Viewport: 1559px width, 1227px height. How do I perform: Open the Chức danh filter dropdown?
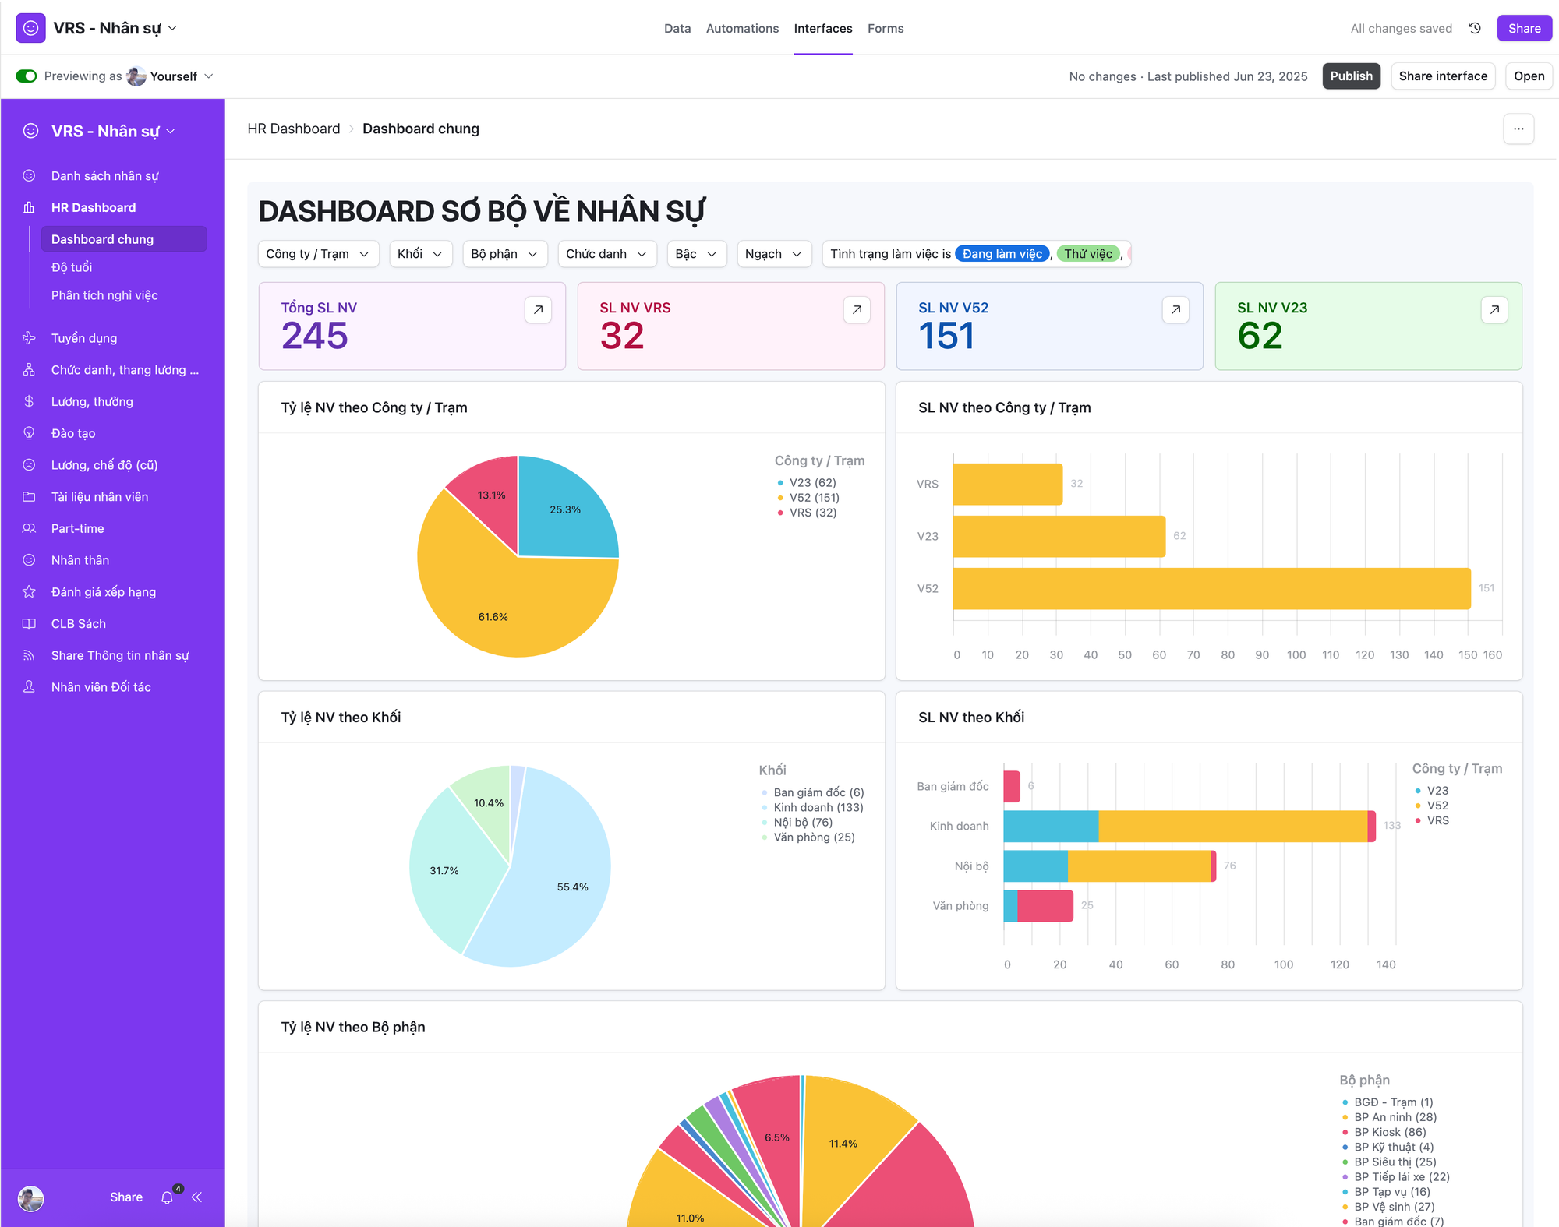(606, 254)
